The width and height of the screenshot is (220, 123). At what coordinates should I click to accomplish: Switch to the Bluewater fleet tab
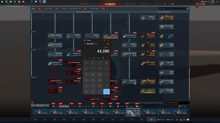tap(75, 9)
